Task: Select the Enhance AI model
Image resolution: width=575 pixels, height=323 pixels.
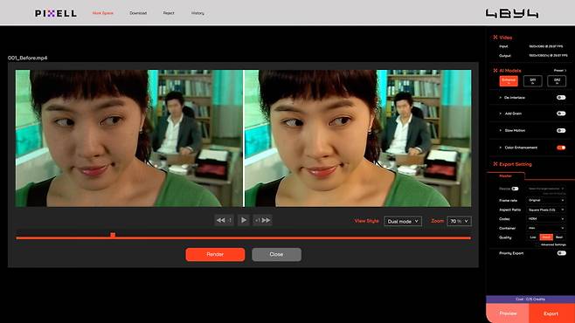Action: point(509,81)
